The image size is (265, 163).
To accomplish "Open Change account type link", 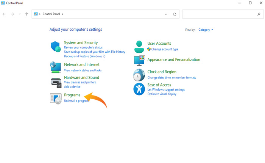I will 165,49.
